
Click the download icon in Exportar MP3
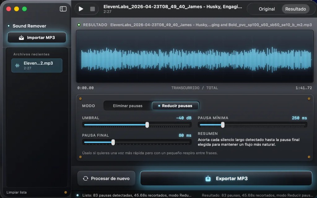pyautogui.click(x=208, y=179)
